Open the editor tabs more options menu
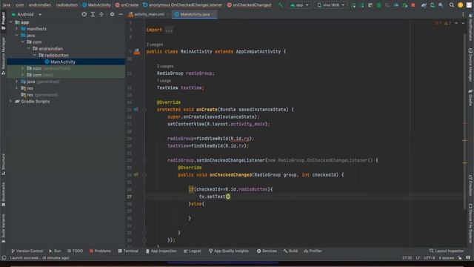 click(463, 14)
